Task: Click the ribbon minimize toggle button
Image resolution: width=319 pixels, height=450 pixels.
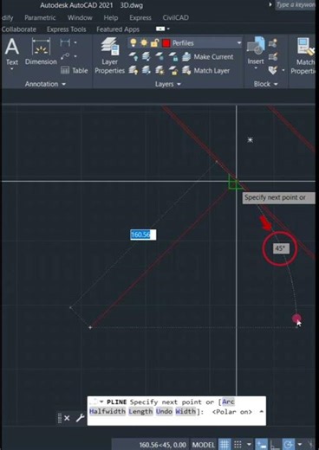Action: [160, 29]
